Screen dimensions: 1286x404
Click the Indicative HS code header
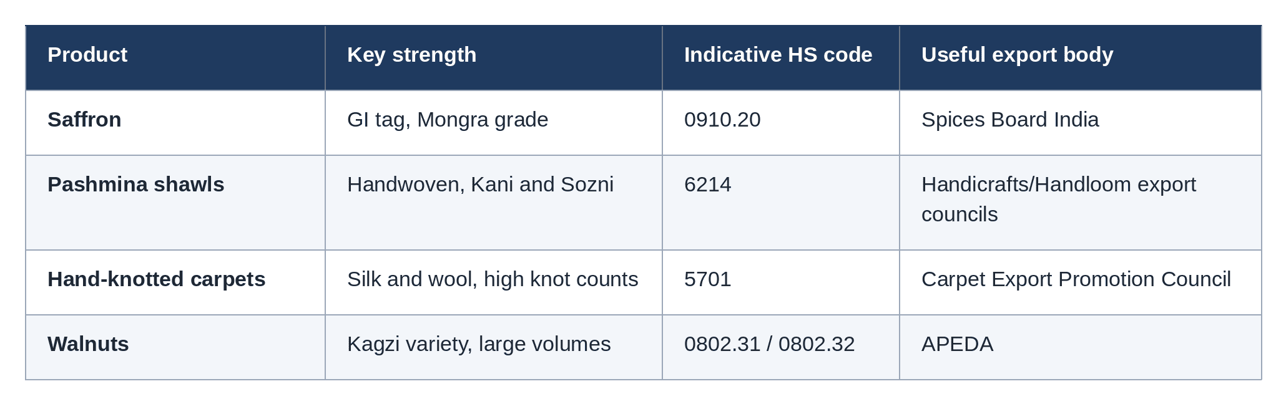coord(781,57)
